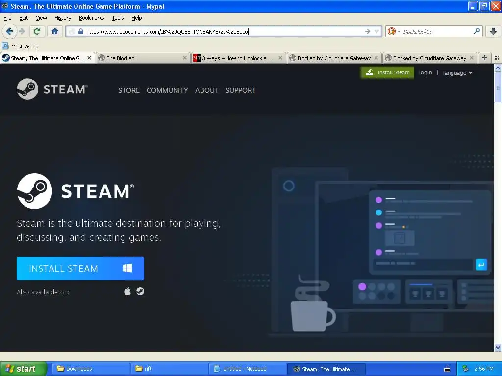Open the Tools menu

[118, 18]
